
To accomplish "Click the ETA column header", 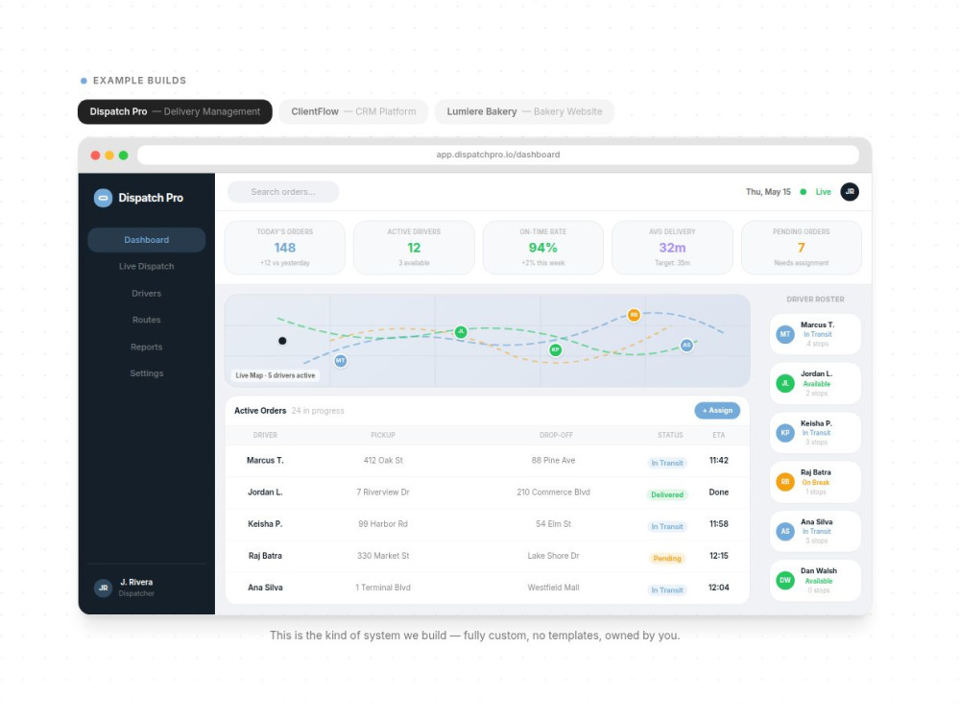I will [719, 435].
